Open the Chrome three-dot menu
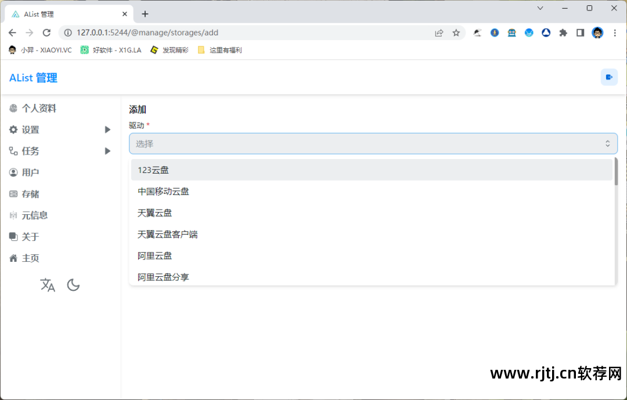 tap(614, 33)
